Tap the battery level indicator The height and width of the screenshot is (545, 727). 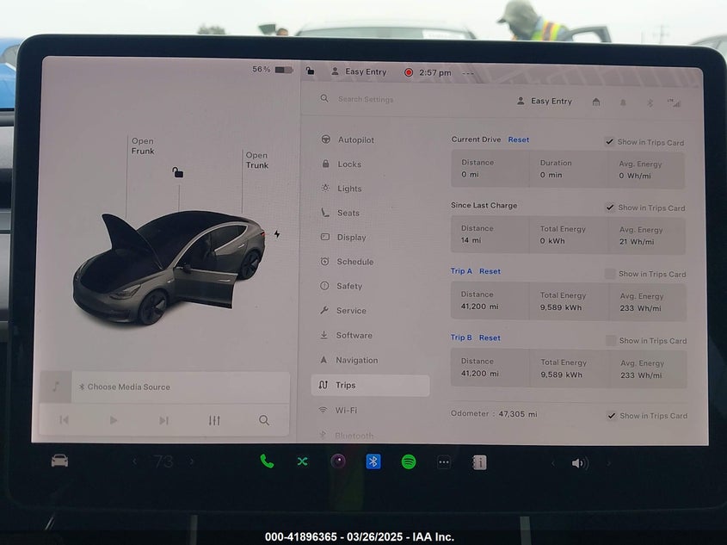click(273, 70)
